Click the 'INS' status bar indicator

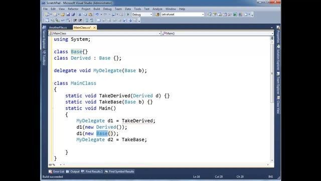pos(270,176)
